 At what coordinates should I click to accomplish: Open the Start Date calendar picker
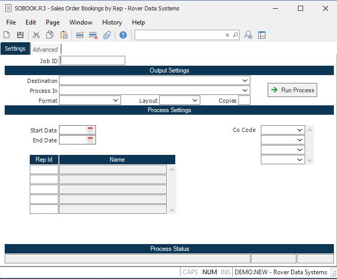tap(90, 130)
